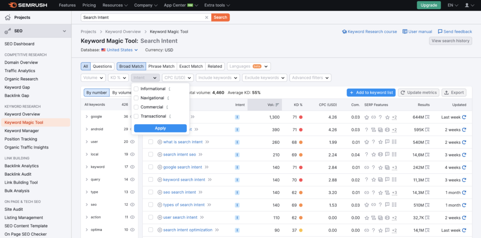Viewport: 481px width, 238px height.
Task: Open the Resources menu in top bar
Action: point(115,5)
